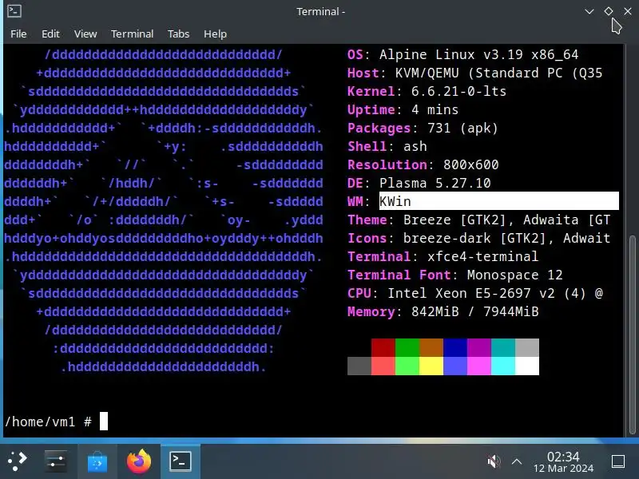Click the white color block
The width and height of the screenshot is (639, 479).
[527, 366]
